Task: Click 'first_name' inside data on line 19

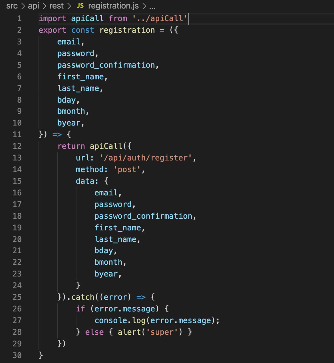Action: (118, 227)
